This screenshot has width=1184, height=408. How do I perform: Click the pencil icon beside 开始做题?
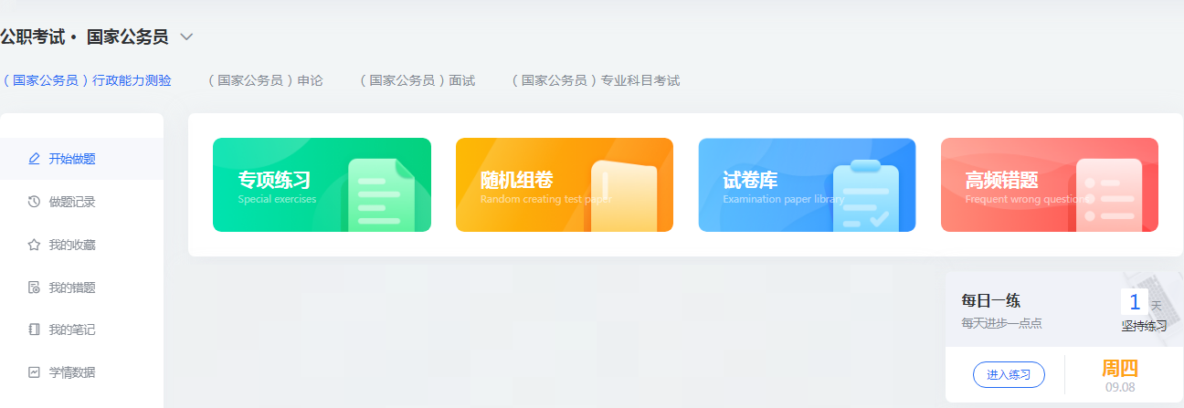(34, 159)
